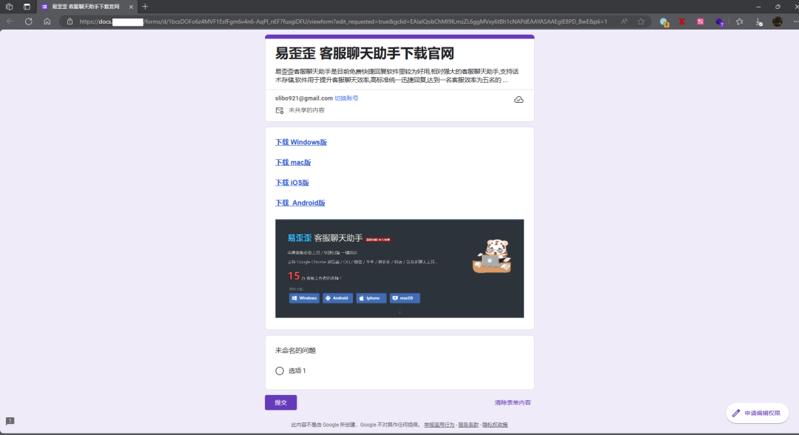
Task: Open the browser profile avatar
Action: tap(777, 21)
